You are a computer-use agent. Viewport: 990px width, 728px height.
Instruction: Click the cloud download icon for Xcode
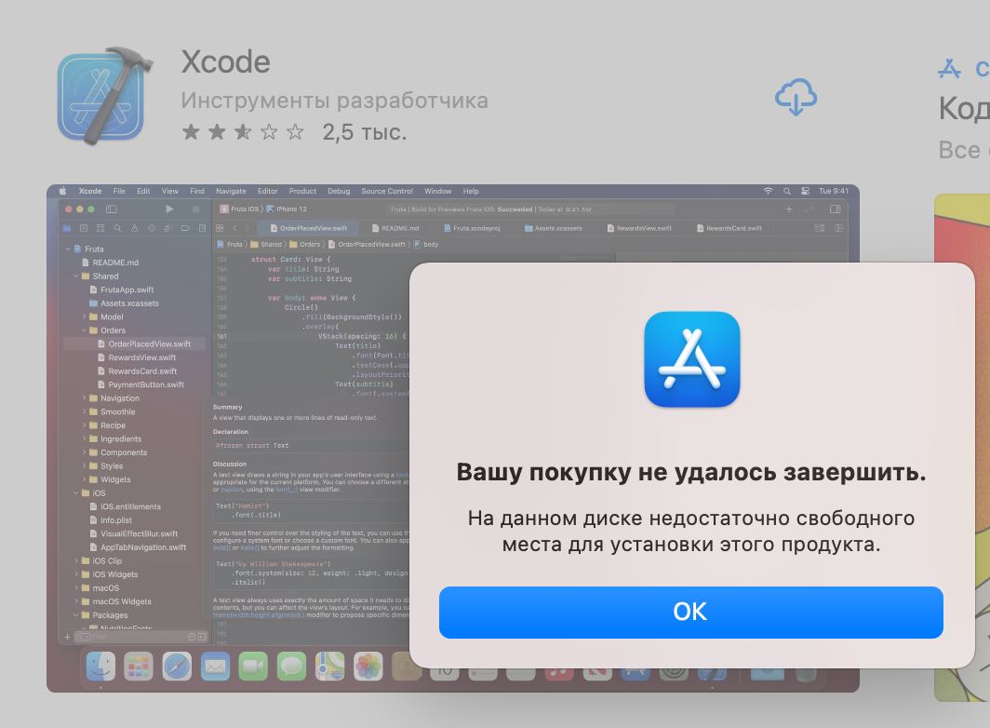[x=796, y=98]
